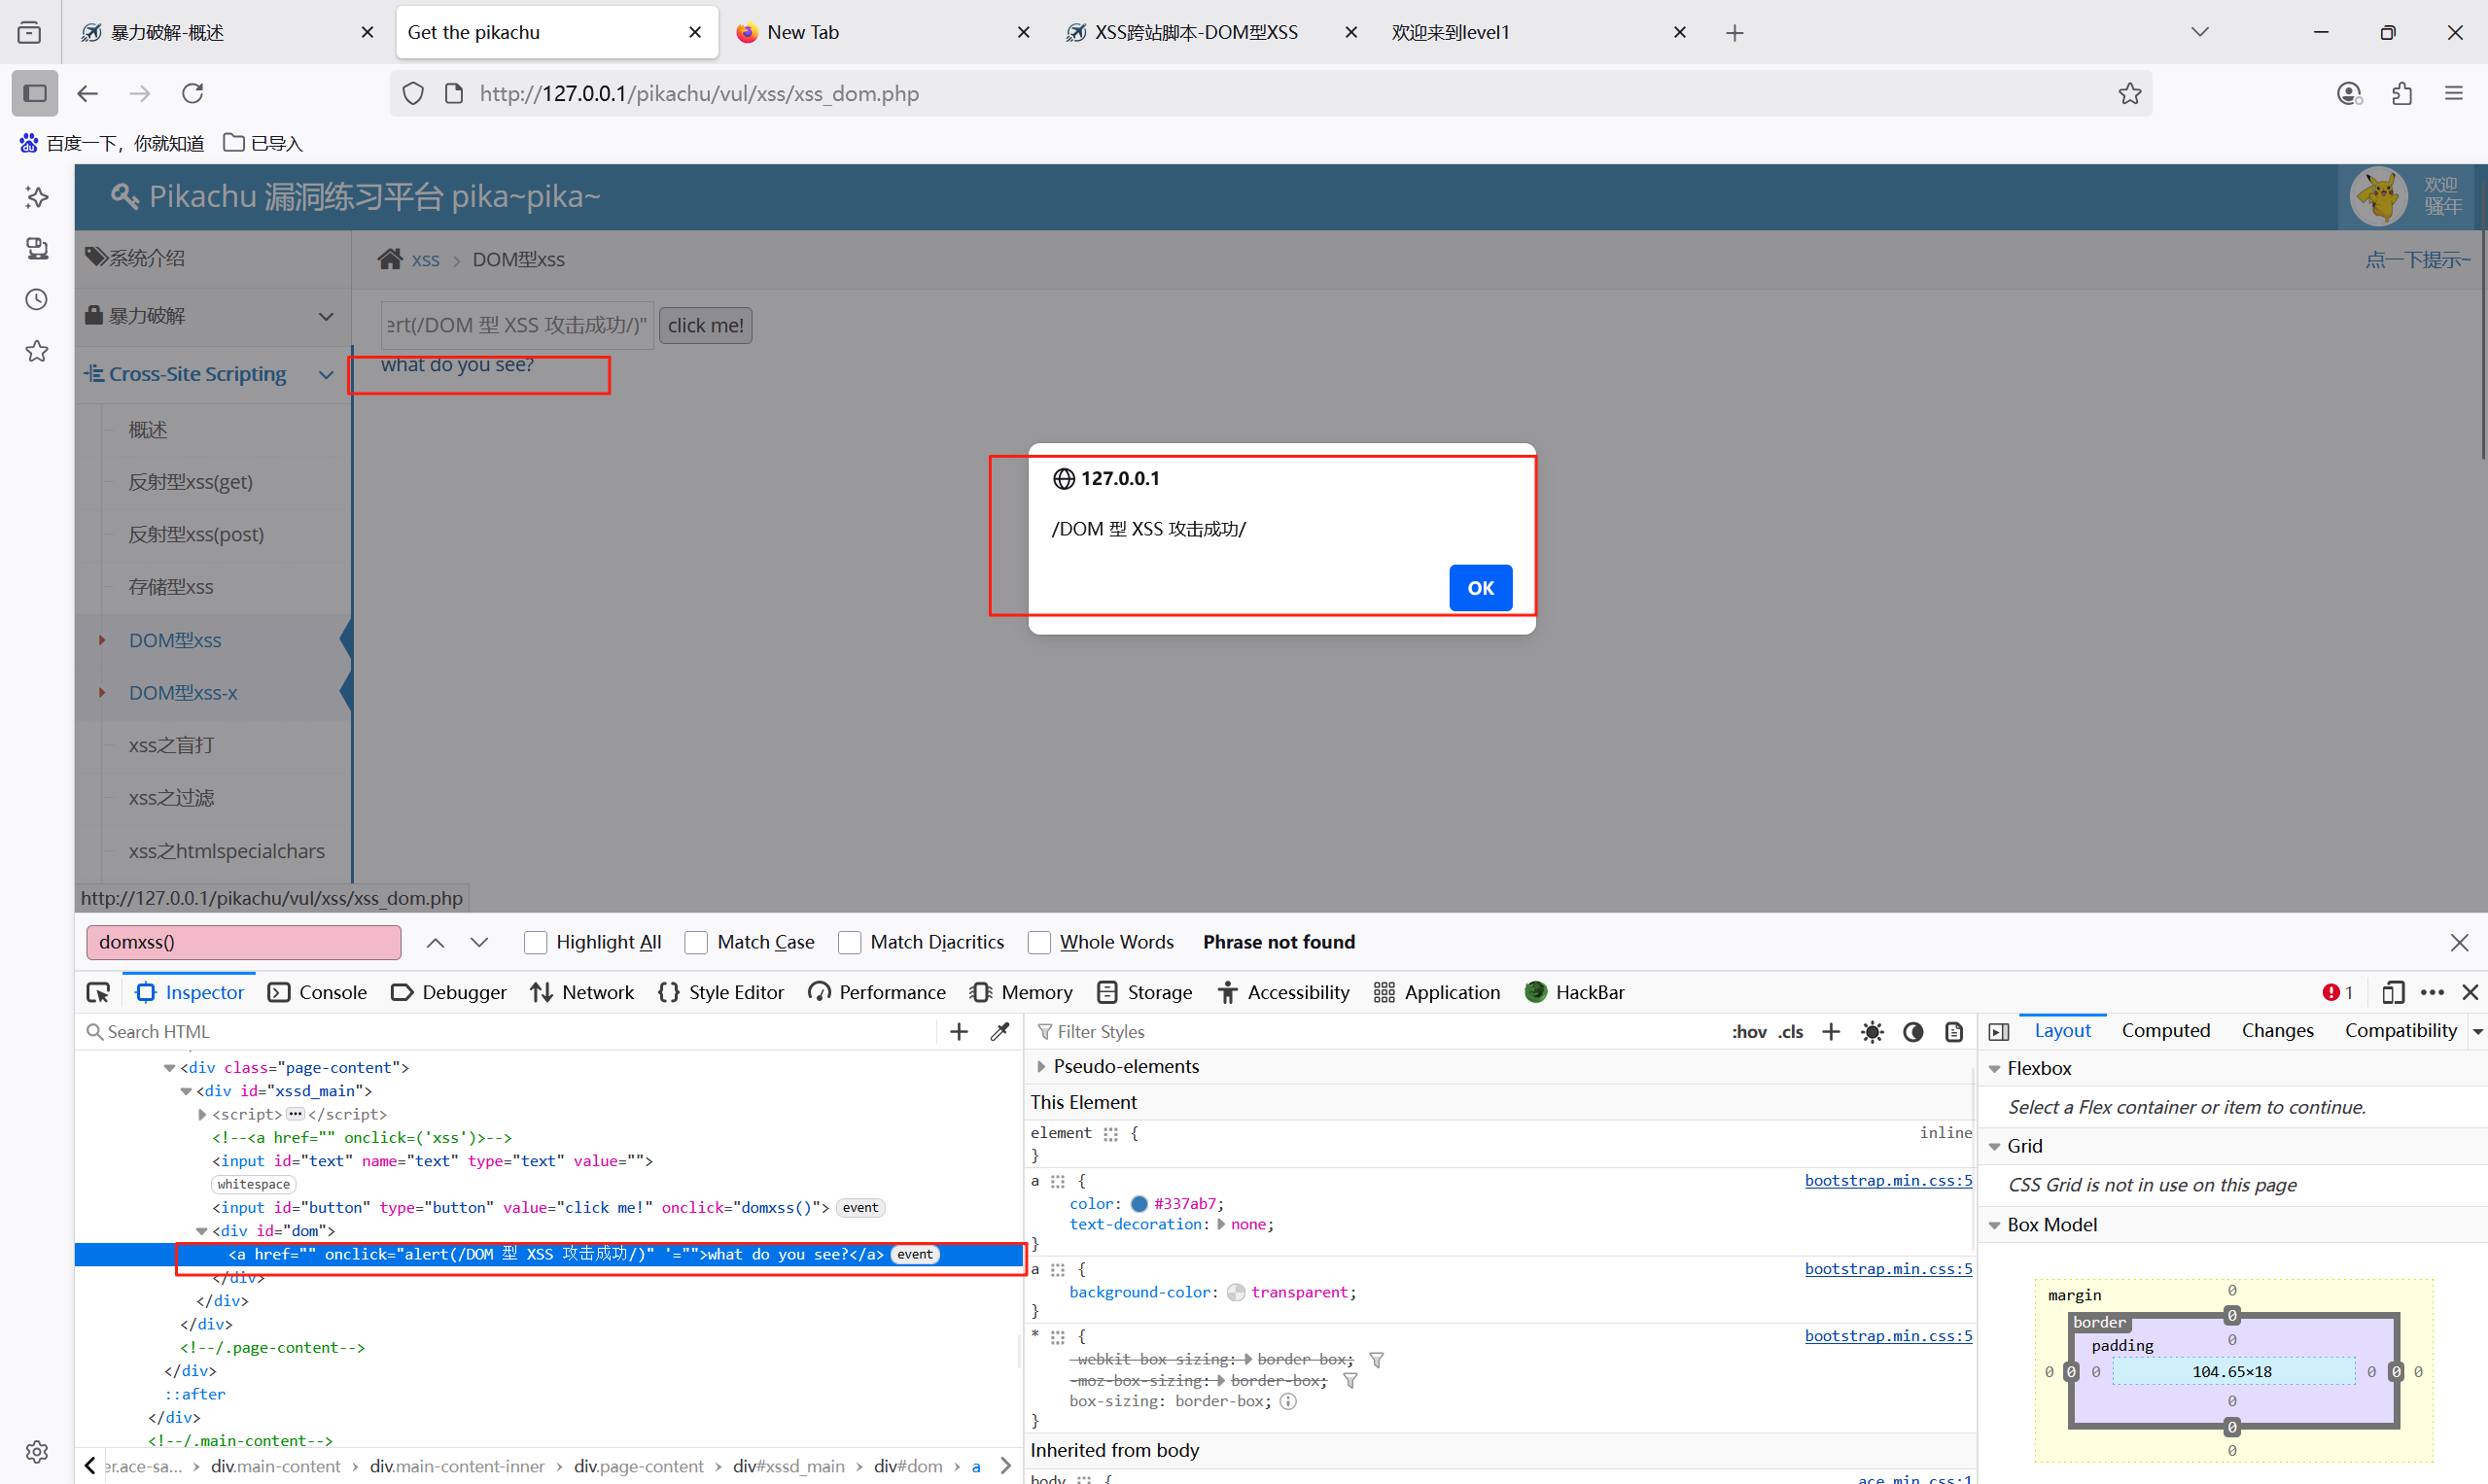Open DevTools more options menu
This screenshot has width=2488, height=1484.
tap(2432, 992)
